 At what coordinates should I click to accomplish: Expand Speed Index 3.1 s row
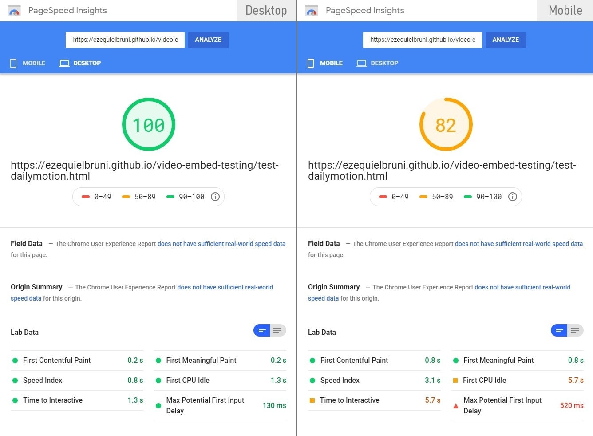(x=375, y=381)
